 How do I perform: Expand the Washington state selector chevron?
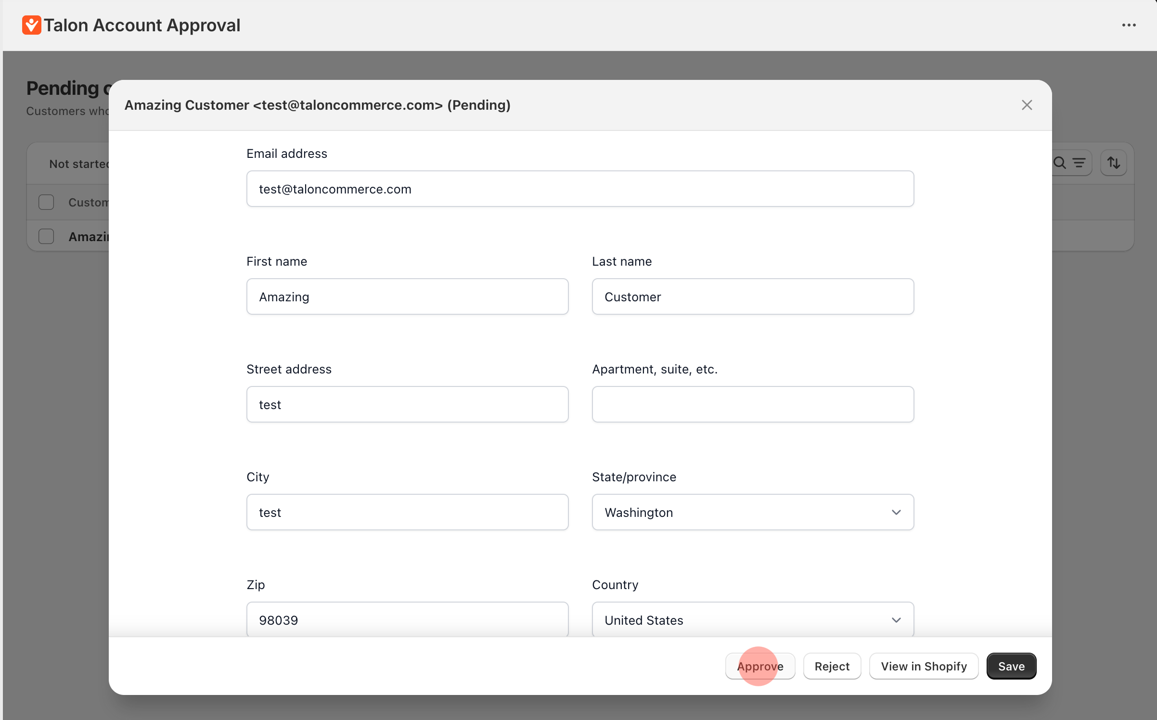point(896,512)
